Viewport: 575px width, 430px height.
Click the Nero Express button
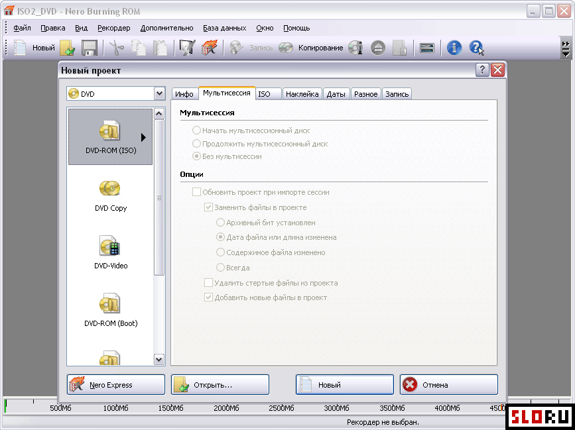pos(116,384)
